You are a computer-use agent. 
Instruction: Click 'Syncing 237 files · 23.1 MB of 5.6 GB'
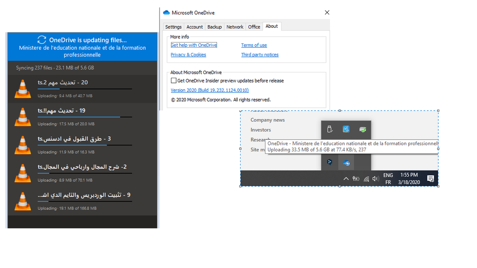coord(55,68)
